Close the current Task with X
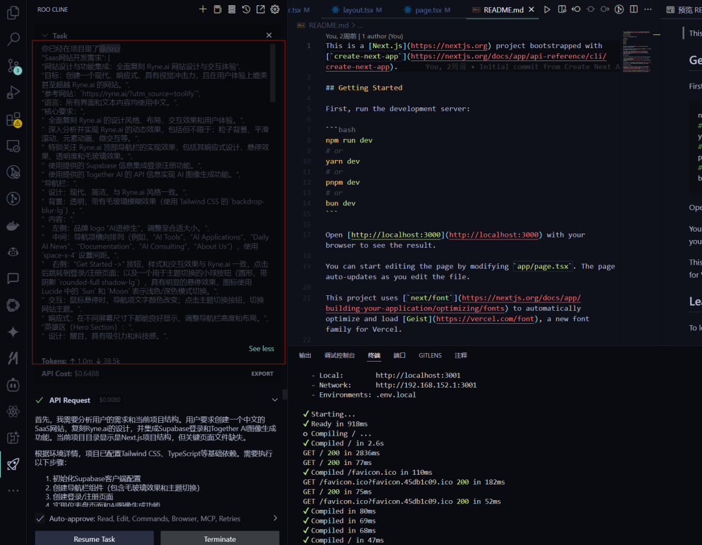Image resolution: width=702 pixels, height=545 pixels. [268, 35]
